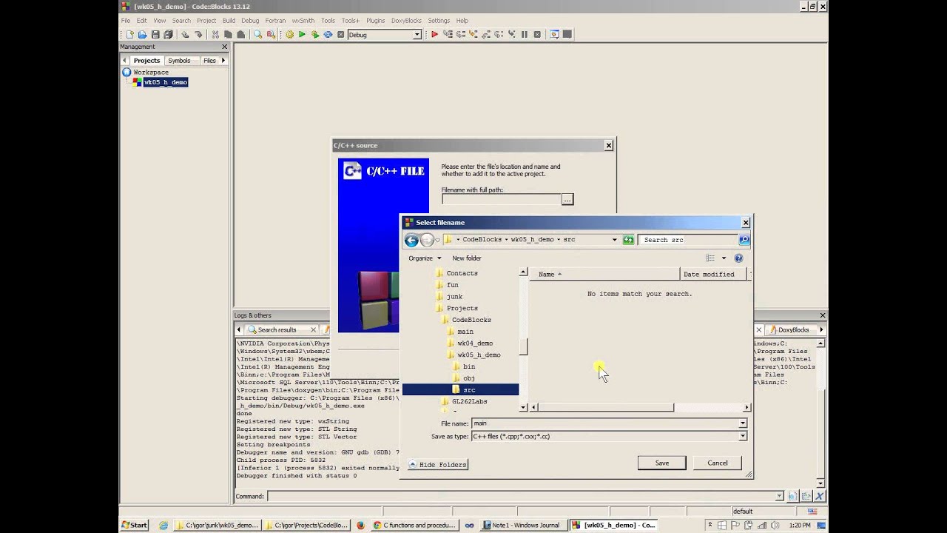Click the Command input field
Image resolution: width=947 pixels, height=533 pixels.
pos(521,496)
